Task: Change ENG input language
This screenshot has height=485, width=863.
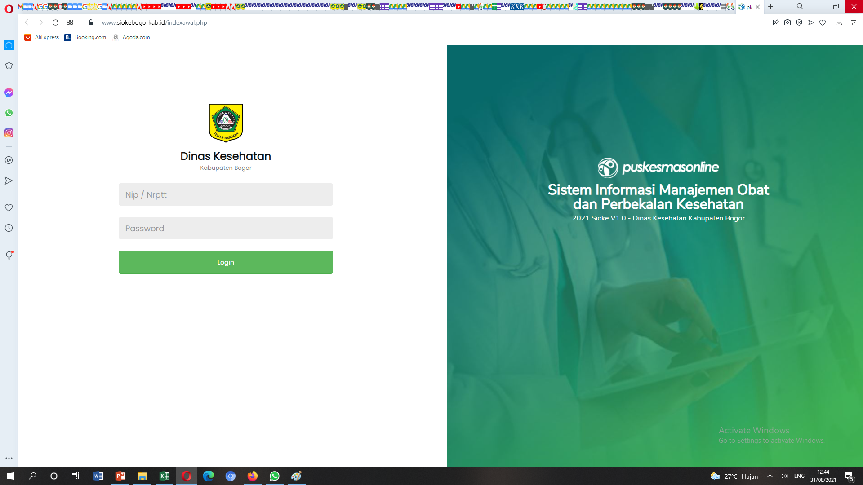Action: [799, 476]
